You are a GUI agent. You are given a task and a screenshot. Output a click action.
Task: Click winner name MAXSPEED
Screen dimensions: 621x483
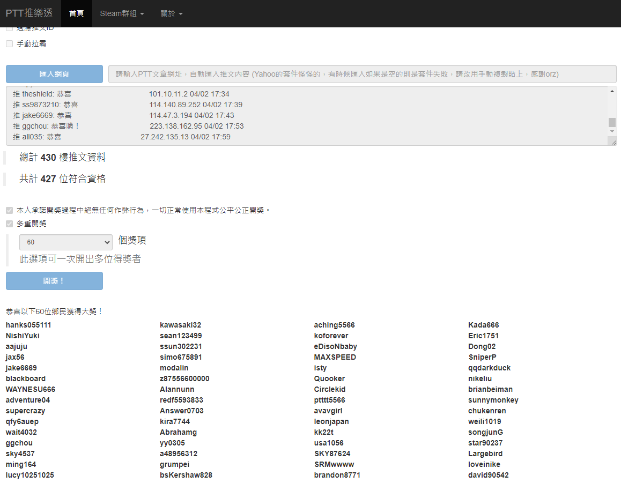pyautogui.click(x=335, y=357)
